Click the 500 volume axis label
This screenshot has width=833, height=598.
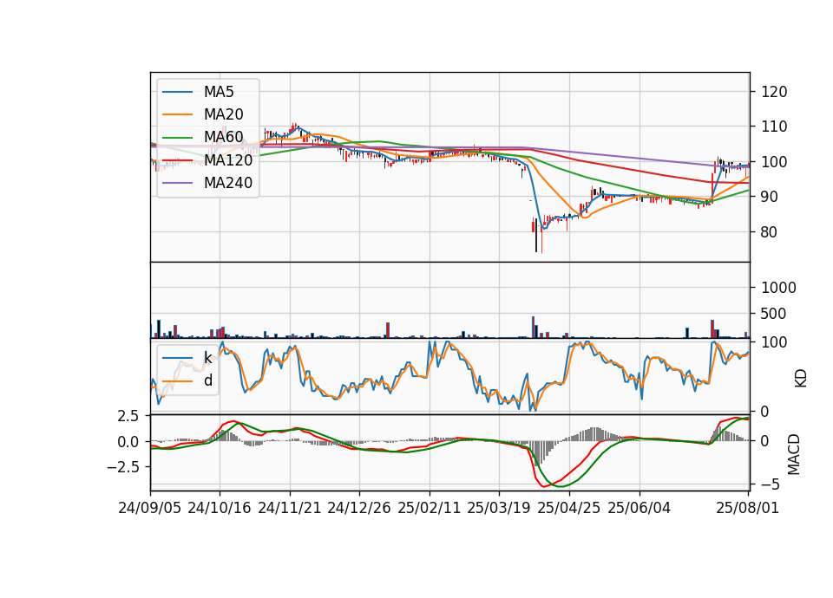(x=774, y=314)
